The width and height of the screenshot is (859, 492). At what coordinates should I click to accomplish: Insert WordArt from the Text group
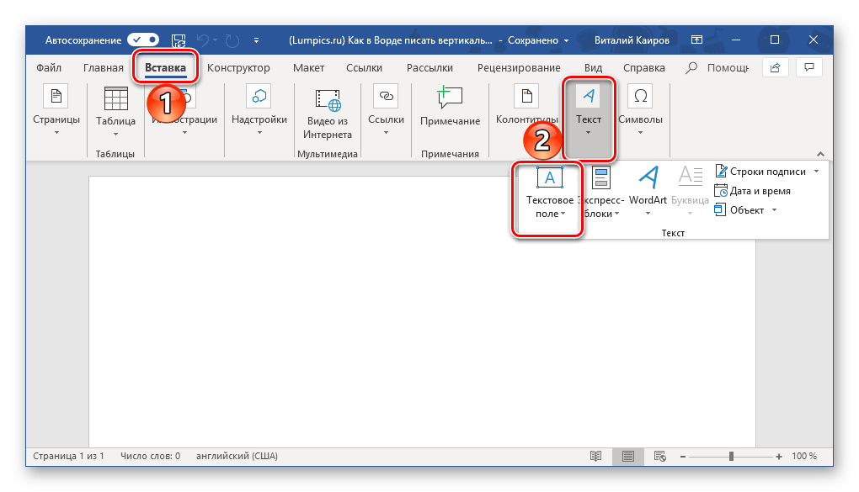648,191
